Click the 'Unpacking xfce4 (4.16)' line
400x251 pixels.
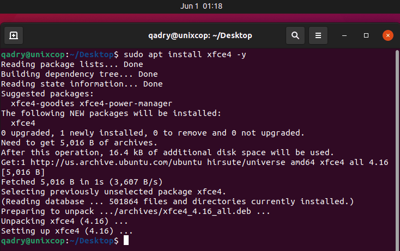[x=64, y=221]
